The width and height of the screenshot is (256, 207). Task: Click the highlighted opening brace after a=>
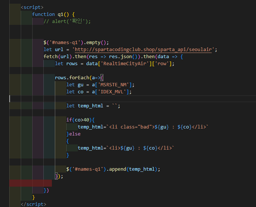click(x=102, y=78)
